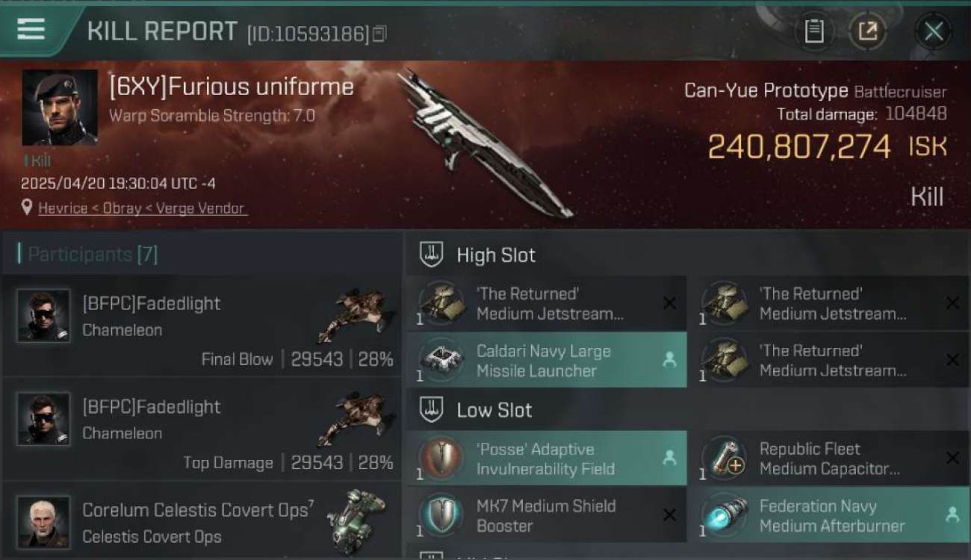Select Top Damage participant Fadedlight entry
This screenshot has height=560, width=971.
(x=202, y=432)
